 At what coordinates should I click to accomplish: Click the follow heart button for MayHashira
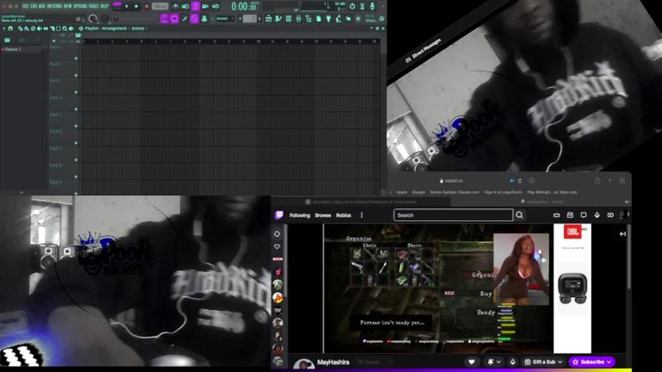(471, 362)
